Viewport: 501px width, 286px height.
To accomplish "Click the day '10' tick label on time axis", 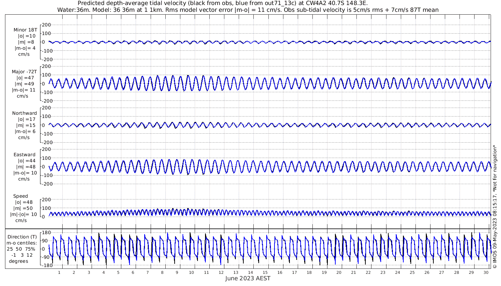I will [x=191, y=272].
